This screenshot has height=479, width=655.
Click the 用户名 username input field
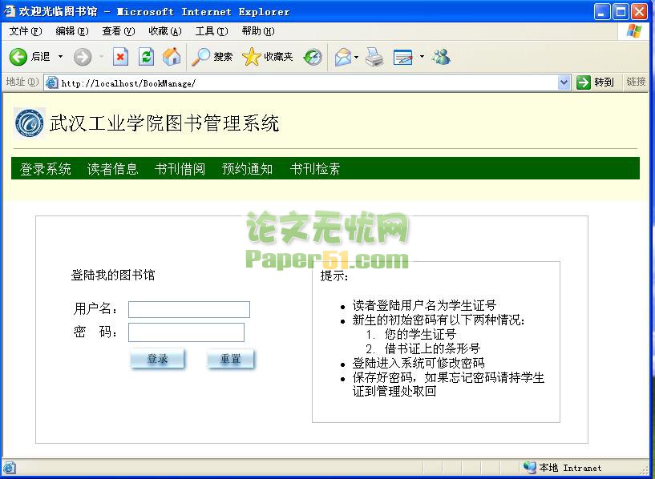[x=189, y=310]
